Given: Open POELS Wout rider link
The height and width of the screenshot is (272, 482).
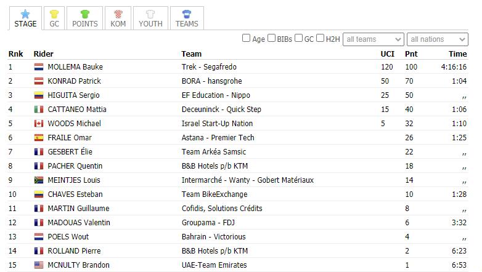Looking at the screenshot, I should point(68,237).
